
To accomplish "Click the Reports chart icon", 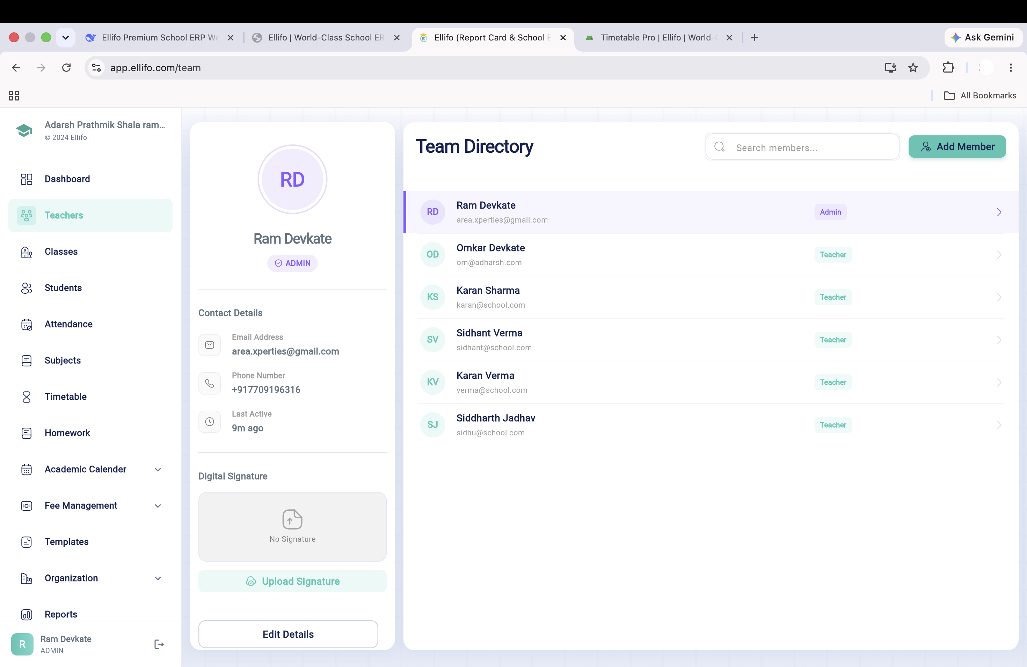I will coord(26,614).
